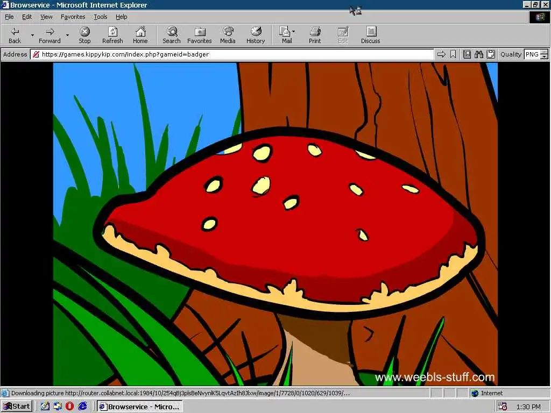Click the bookmark ribbon icon
Screen dimensions: 551x413
tap(453, 54)
